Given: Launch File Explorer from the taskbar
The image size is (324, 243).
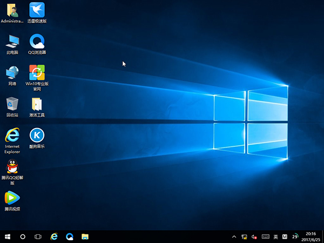Looking at the screenshot, I should pos(85,237).
